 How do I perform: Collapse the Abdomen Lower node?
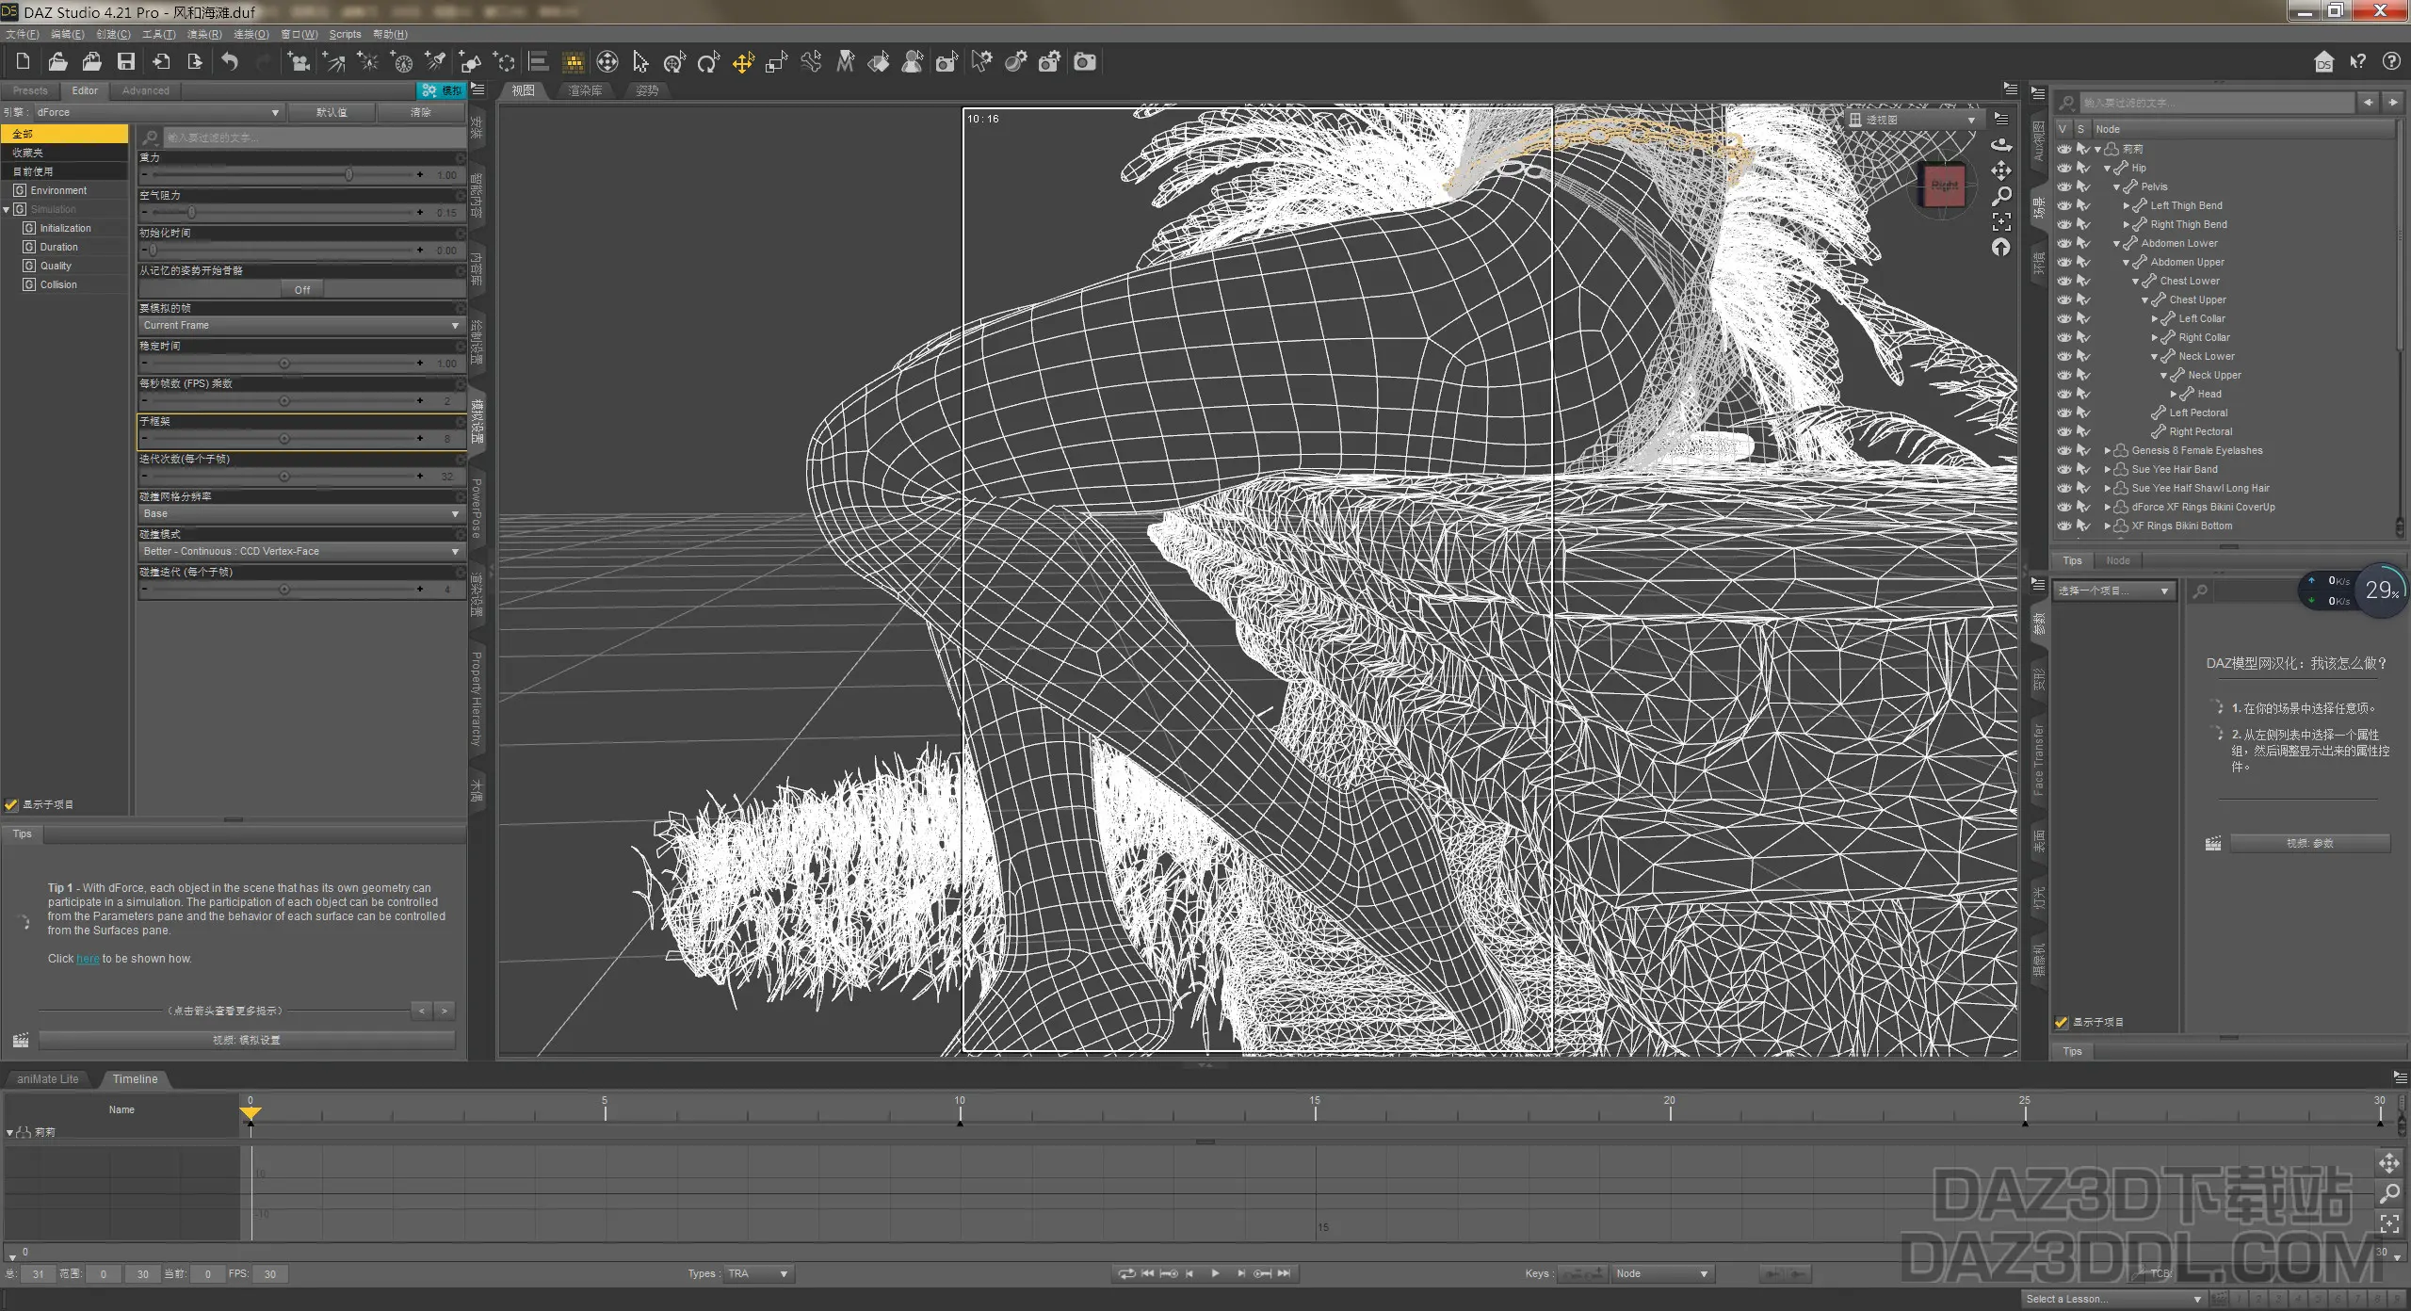click(x=2117, y=243)
